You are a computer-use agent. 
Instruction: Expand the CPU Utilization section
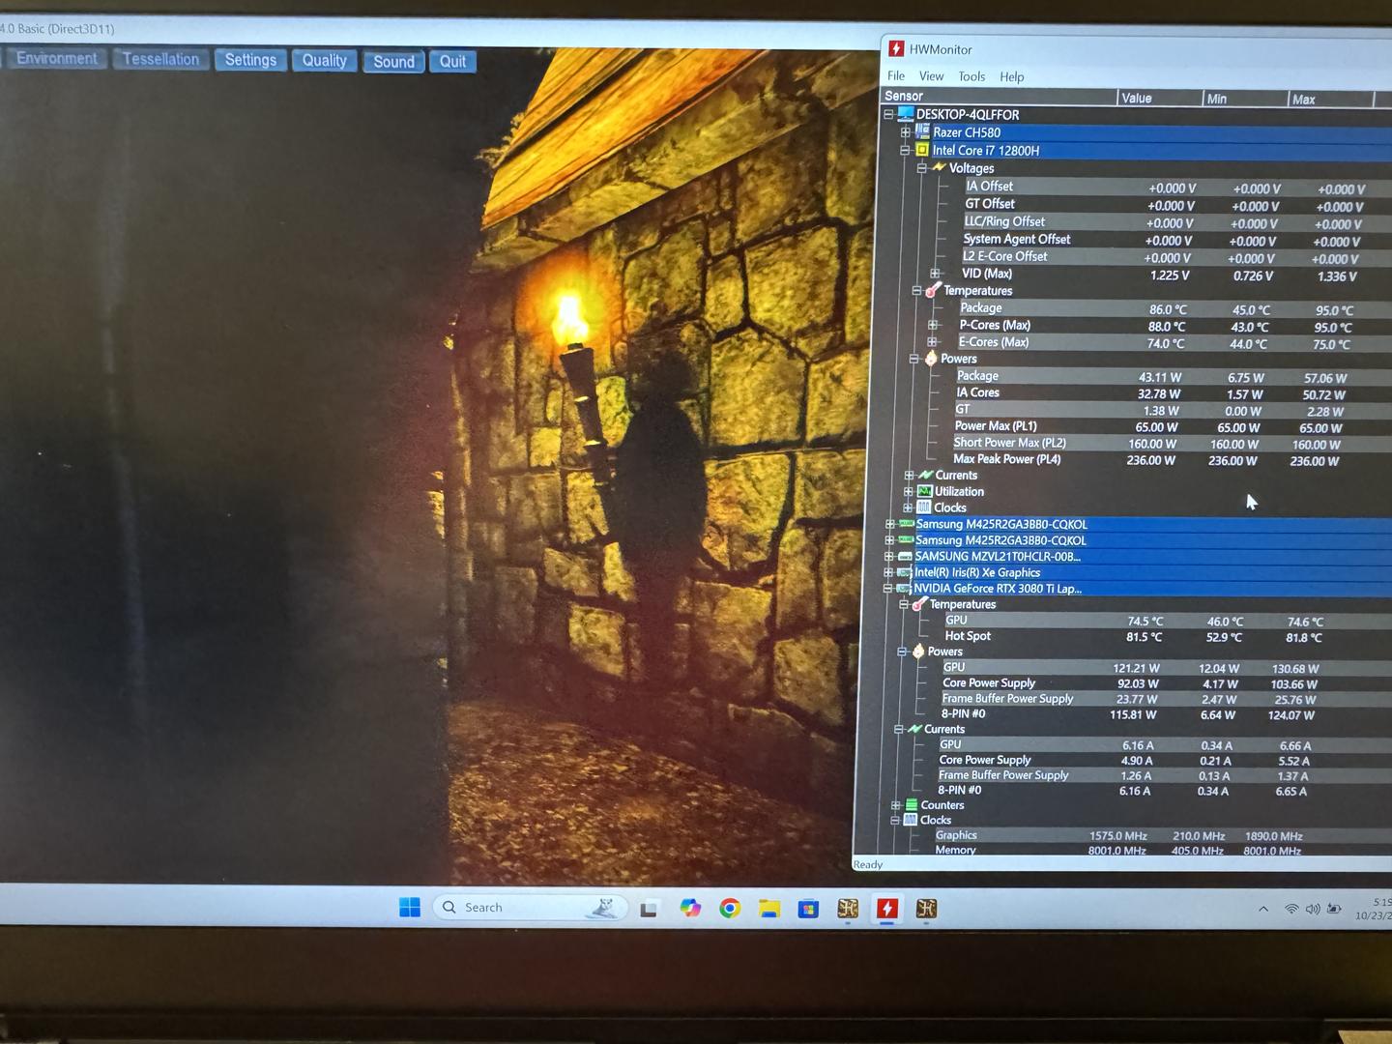click(x=909, y=492)
